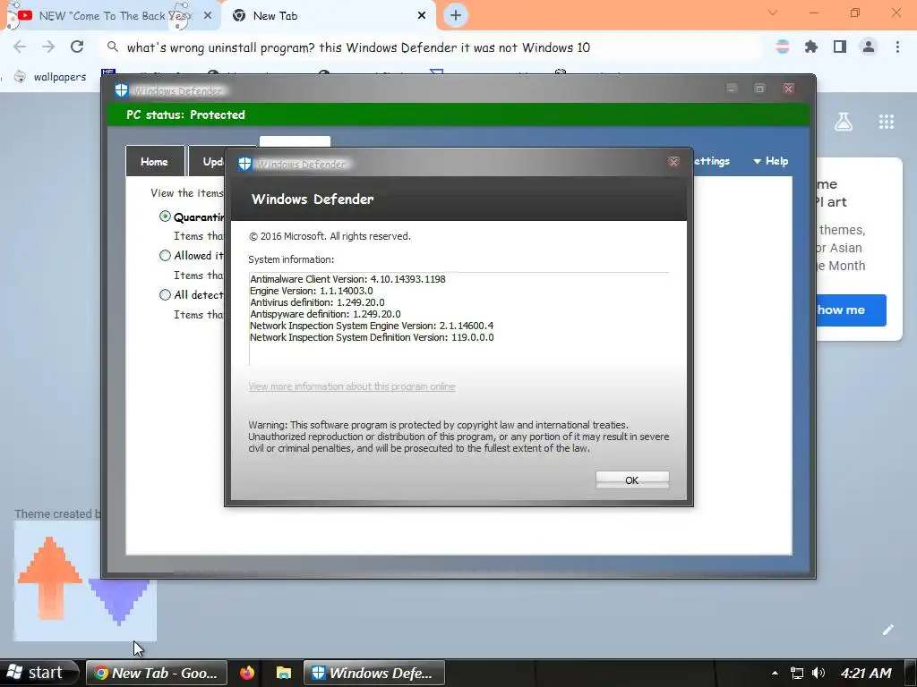Open the wallpapers bookmark
The width and height of the screenshot is (917, 687).
[x=50, y=77]
